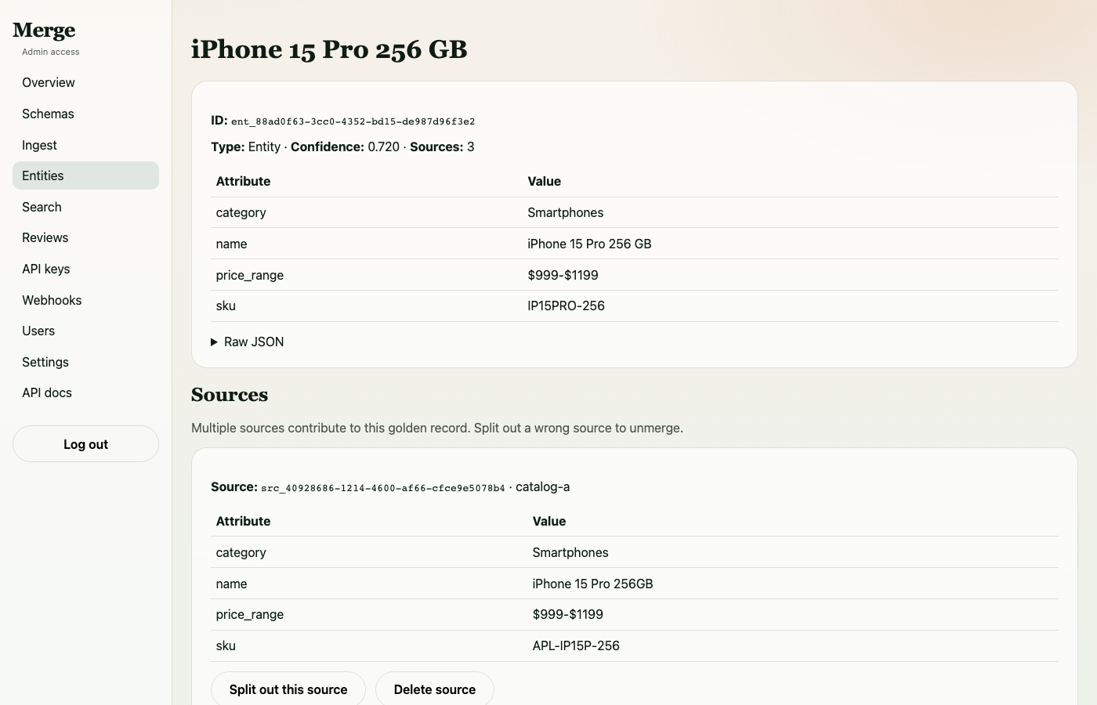Click the entity ID ent_88ad0f63 text
The image size is (1097, 705).
[x=353, y=121]
